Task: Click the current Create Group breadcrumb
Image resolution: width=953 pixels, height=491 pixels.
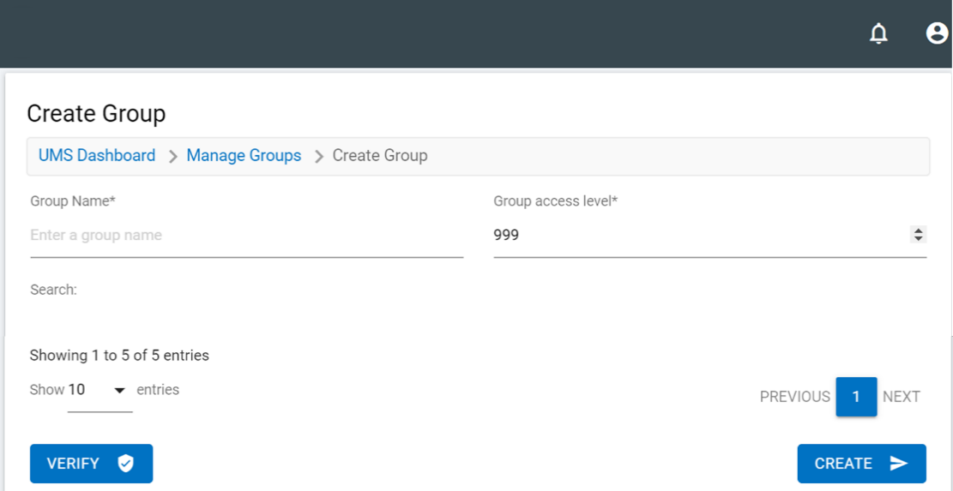Action: [380, 155]
